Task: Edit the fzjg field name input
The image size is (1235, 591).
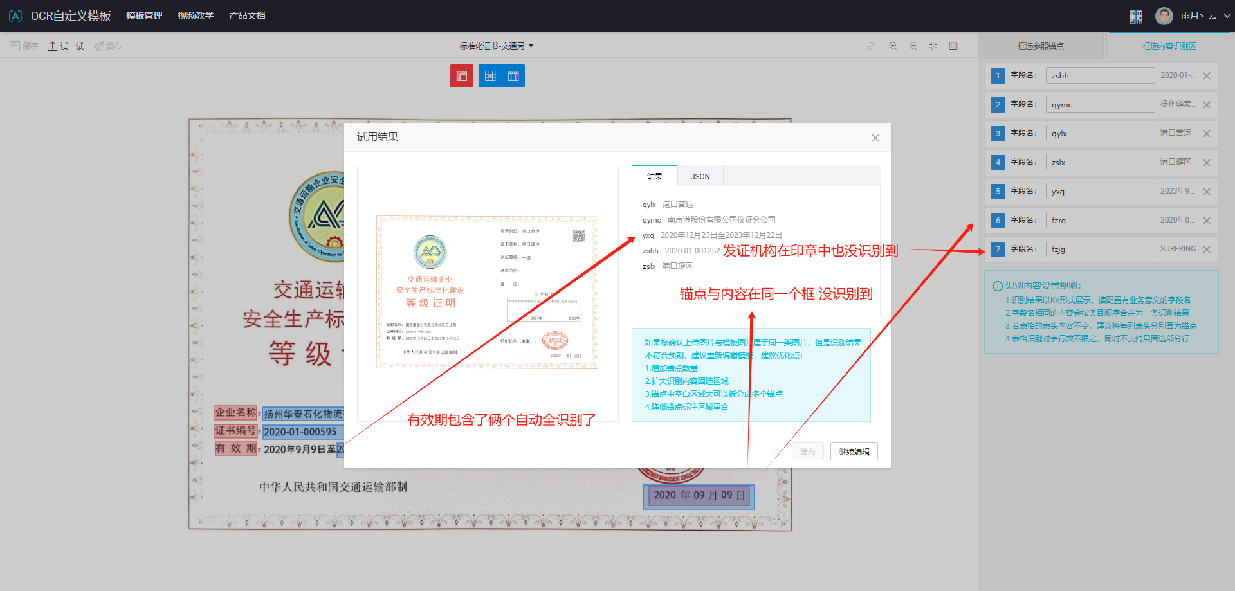Action: (x=1100, y=249)
